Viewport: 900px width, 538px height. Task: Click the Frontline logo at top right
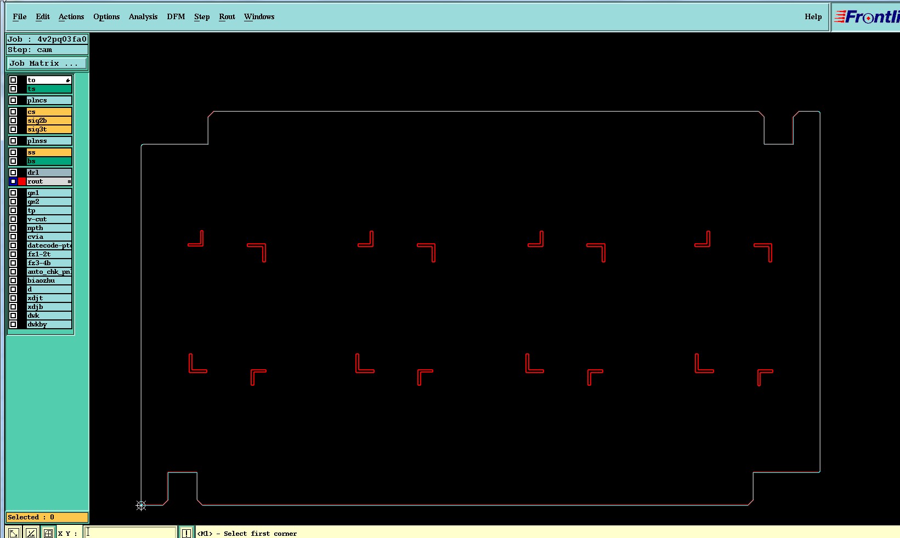pos(867,17)
